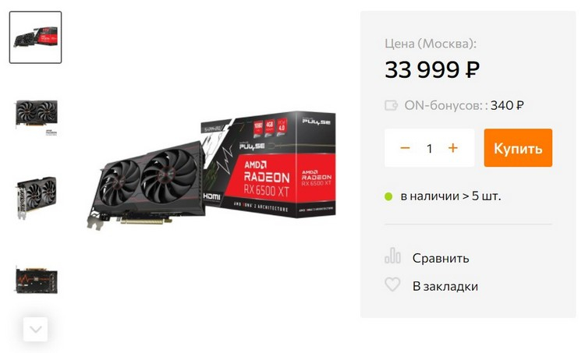Open the Сравнить compare link
This screenshot has height=353, width=585.
point(441,258)
